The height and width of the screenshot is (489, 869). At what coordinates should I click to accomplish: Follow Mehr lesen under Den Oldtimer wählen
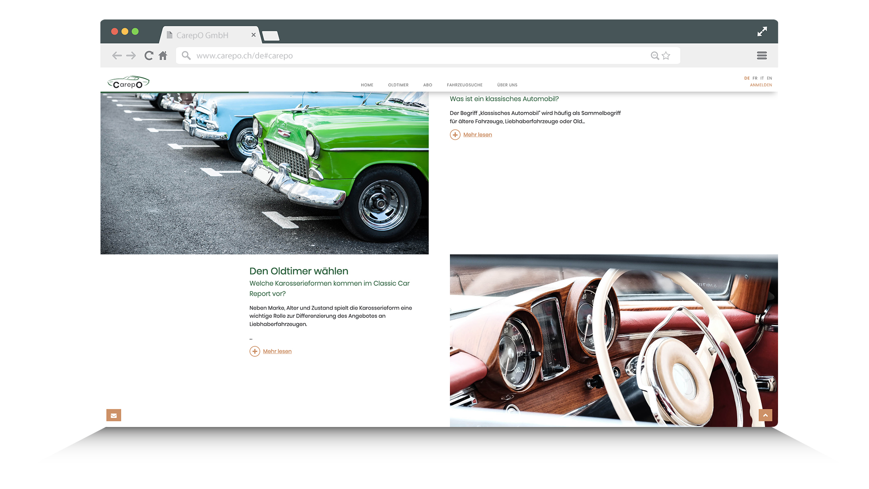(277, 351)
